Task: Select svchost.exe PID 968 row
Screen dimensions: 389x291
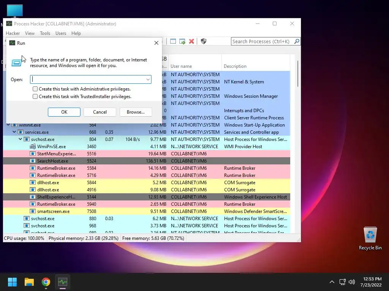Action: pyautogui.click(x=147, y=226)
